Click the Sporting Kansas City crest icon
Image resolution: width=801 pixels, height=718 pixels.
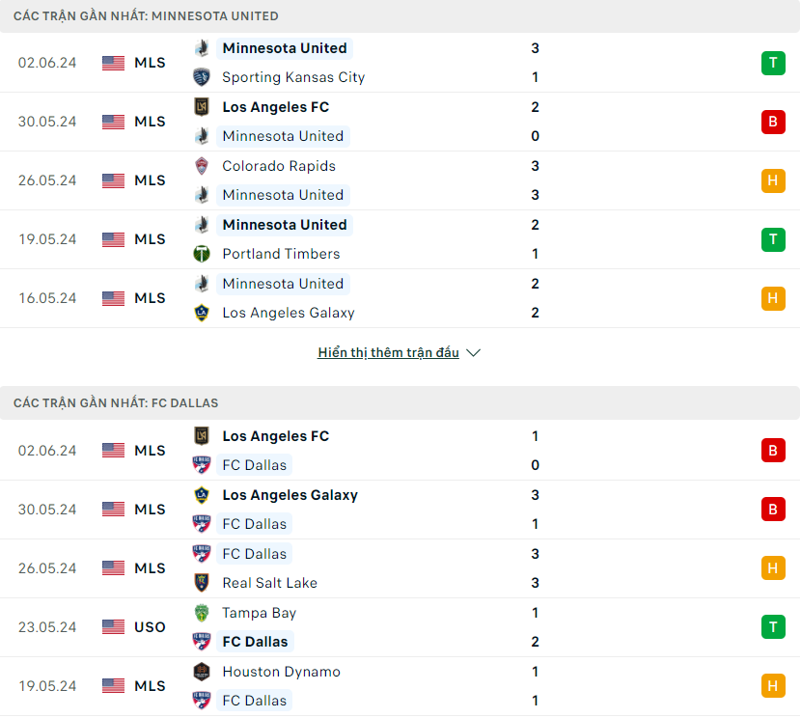click(x=202, y=77)
